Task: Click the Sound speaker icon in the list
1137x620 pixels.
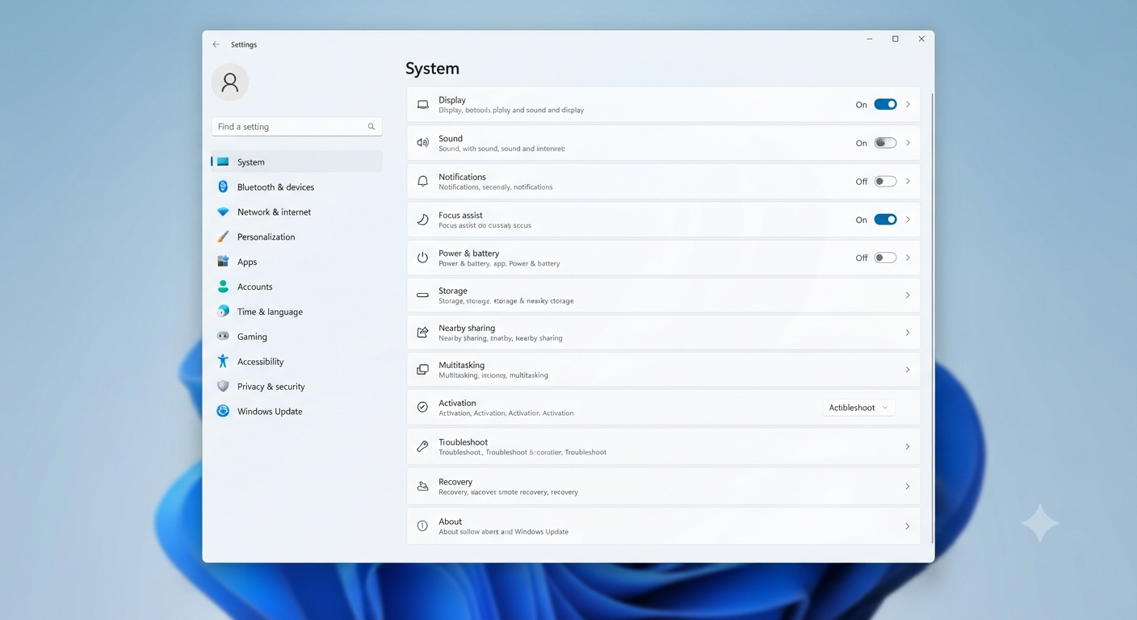Action: click(422, 143)
